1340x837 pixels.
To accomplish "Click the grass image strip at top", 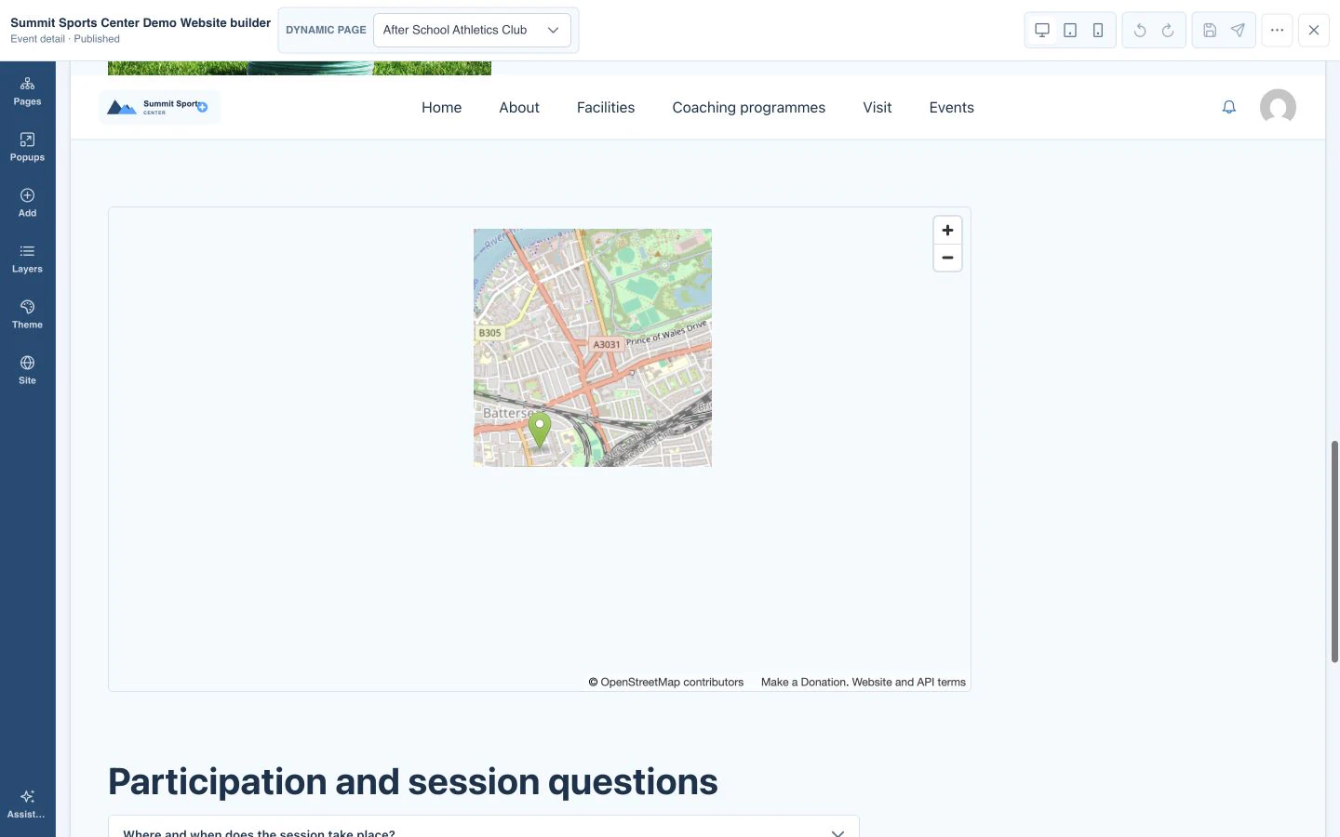I will [300, 68].
